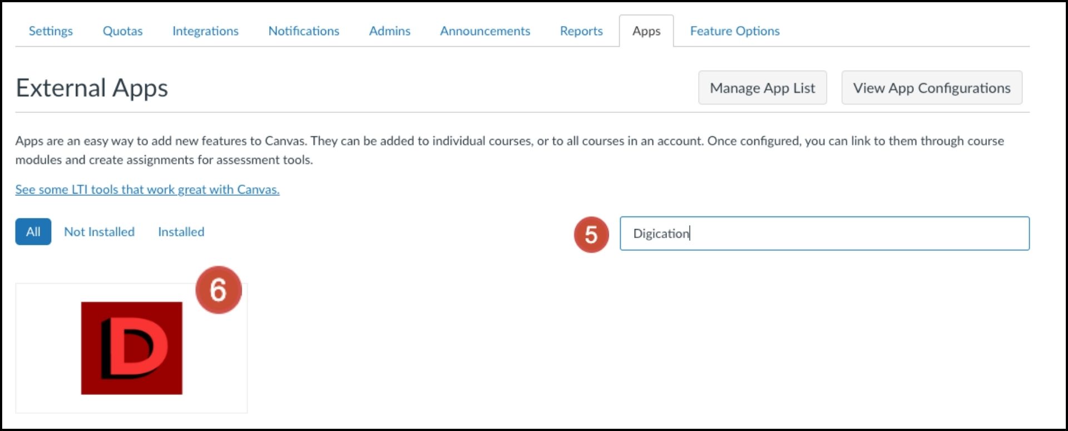Open the Feature Options tab
Viewport: 1068px width, 431px height.
click(735, 31)
